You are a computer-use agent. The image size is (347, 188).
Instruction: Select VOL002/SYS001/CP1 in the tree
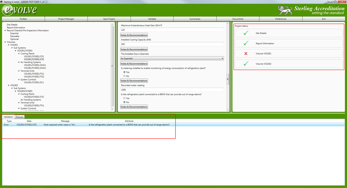click(x=34, y=97)
